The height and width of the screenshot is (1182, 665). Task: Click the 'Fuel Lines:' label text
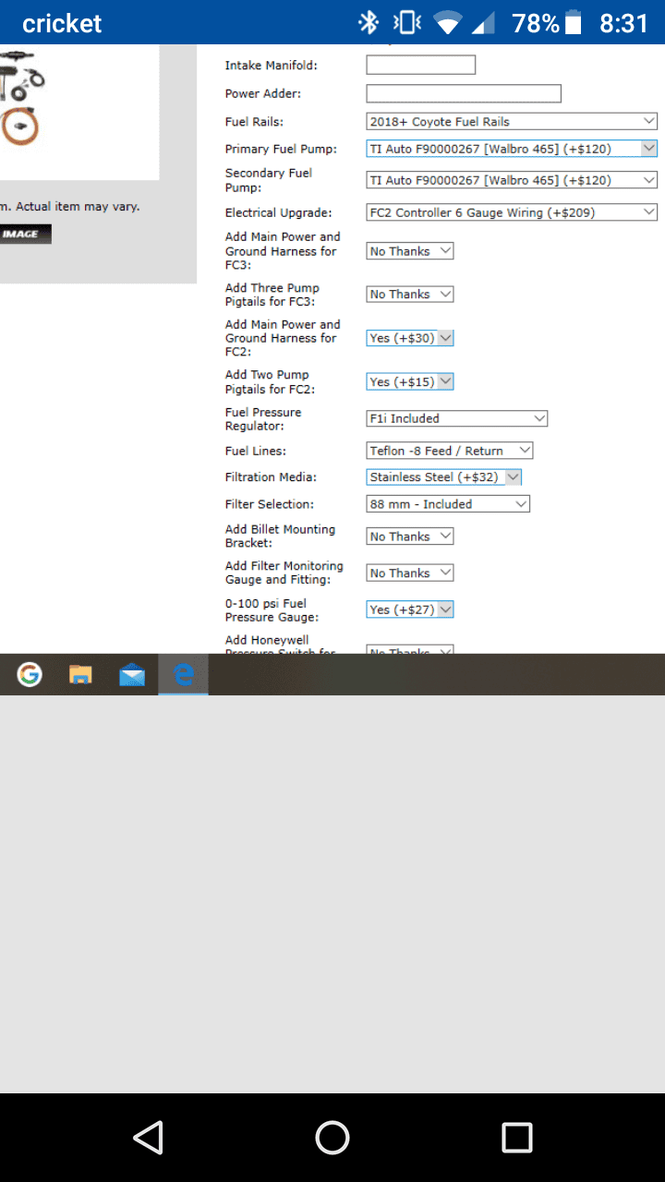[256, 451]
